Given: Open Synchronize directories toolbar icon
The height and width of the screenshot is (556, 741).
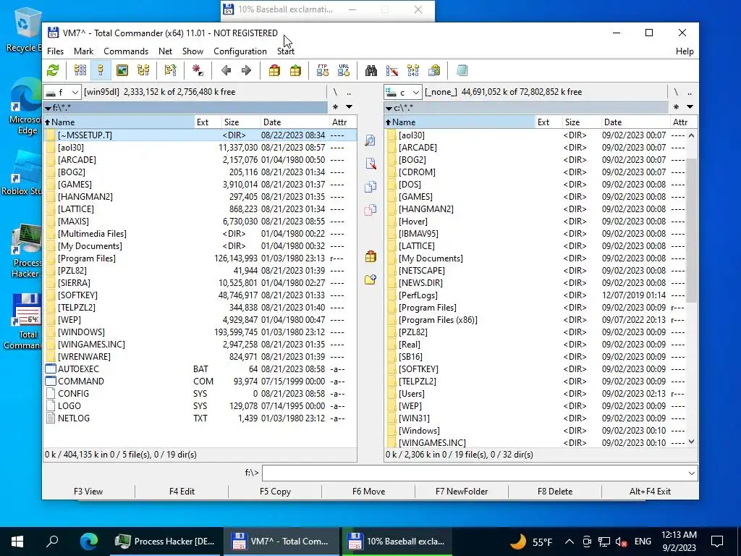Looking at the screenshot, I should [x=413, y=70].
